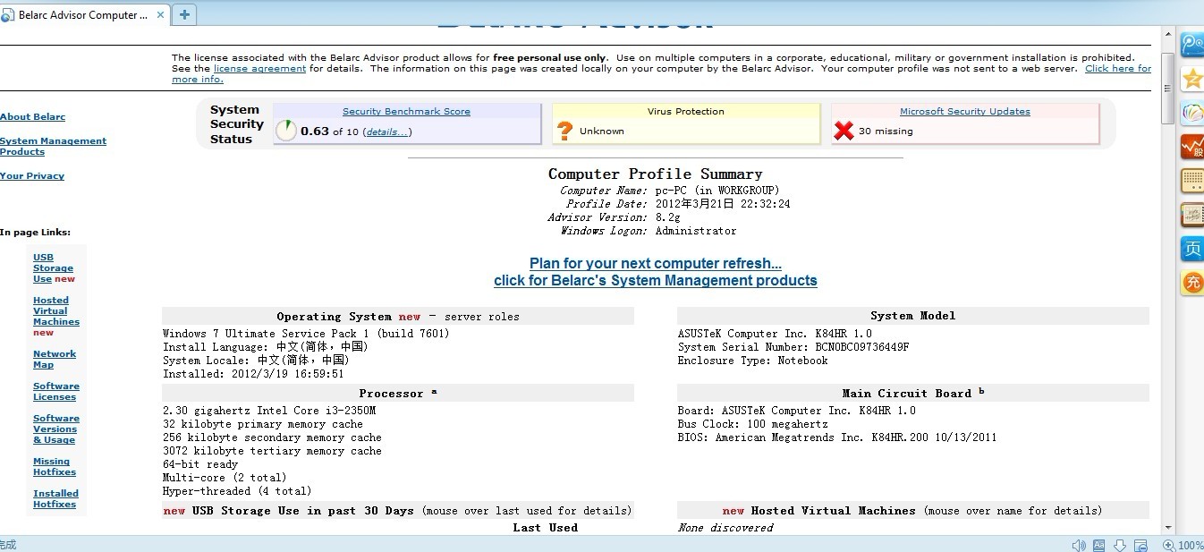Click the Plan for your next computer refresh link
This screenshot has height=552, width=1204.
pos(655,264)
